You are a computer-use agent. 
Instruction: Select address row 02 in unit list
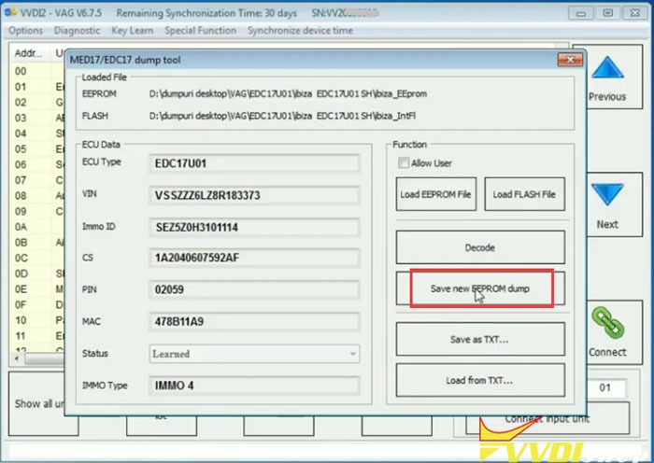click(x=36, y=103)
